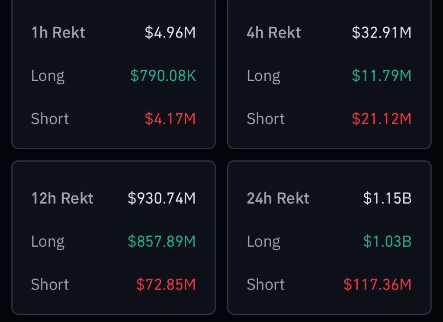443x322 pixels.
Task: Select the $1.15B 24h Rekt total
Action: pyautogui.click(x=387, y=198)
